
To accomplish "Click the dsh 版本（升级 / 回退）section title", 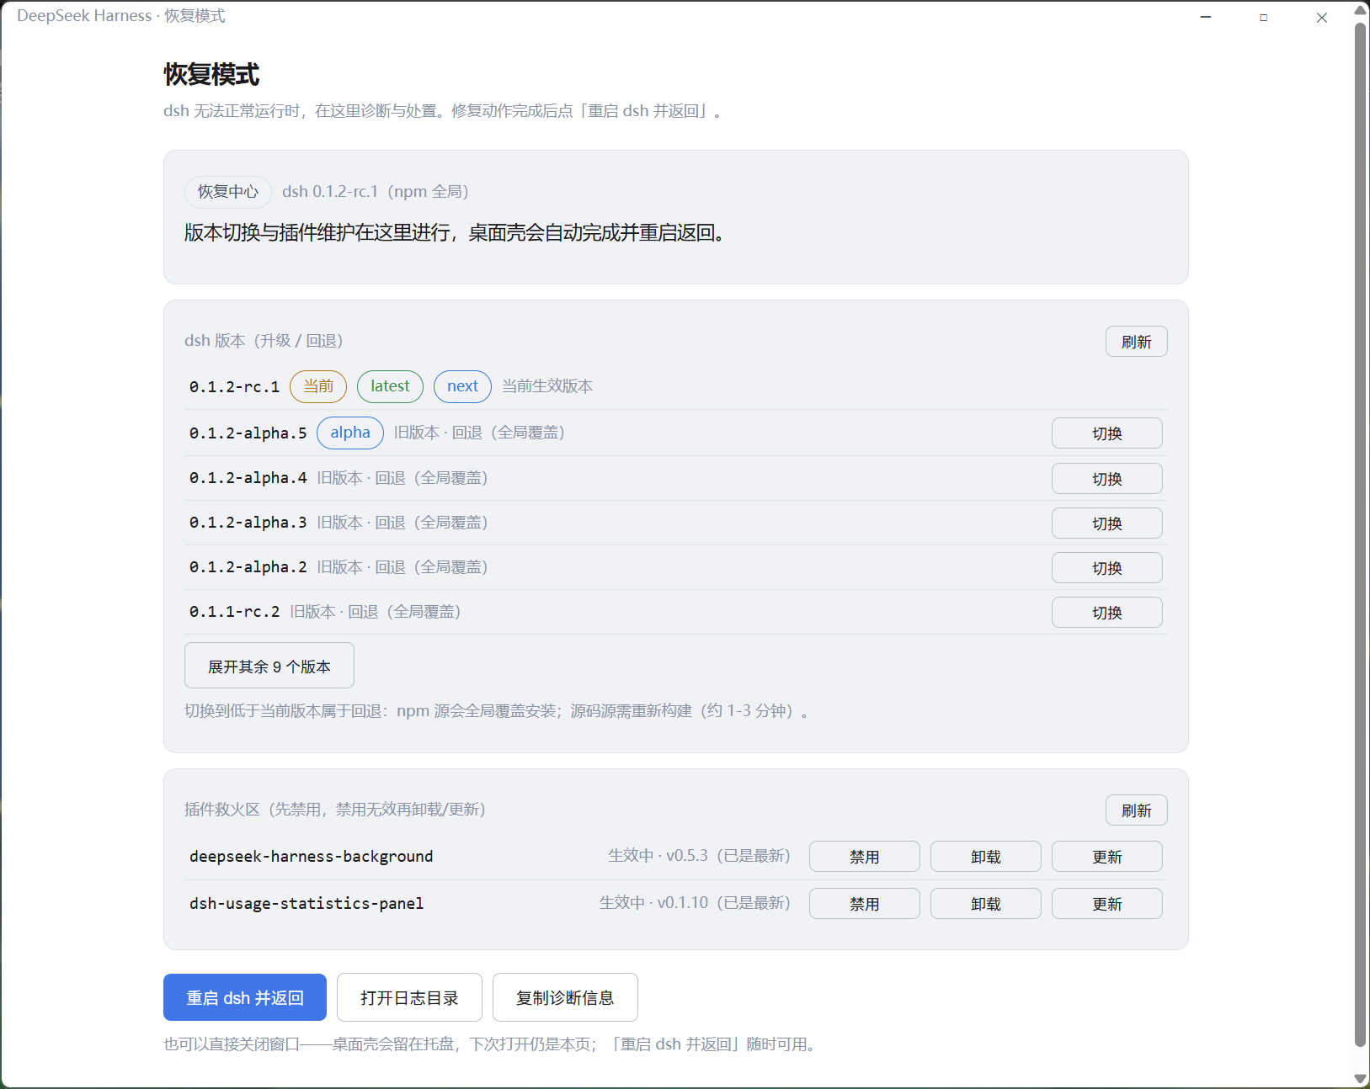I will [264, 341].
